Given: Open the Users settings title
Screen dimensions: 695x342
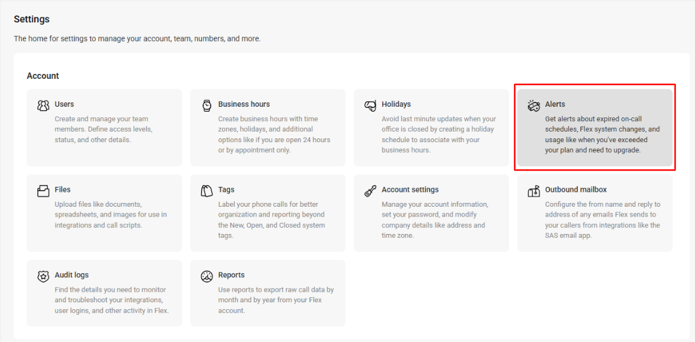Looking at the screenshot, I should [64, 104].
